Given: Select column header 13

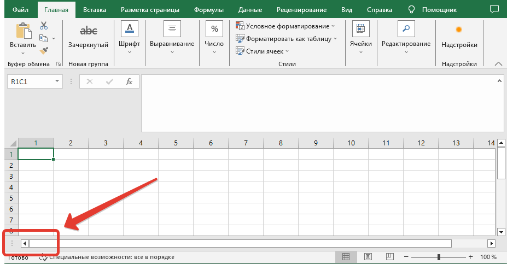Looking at the screenshot, I should [456, 143].
